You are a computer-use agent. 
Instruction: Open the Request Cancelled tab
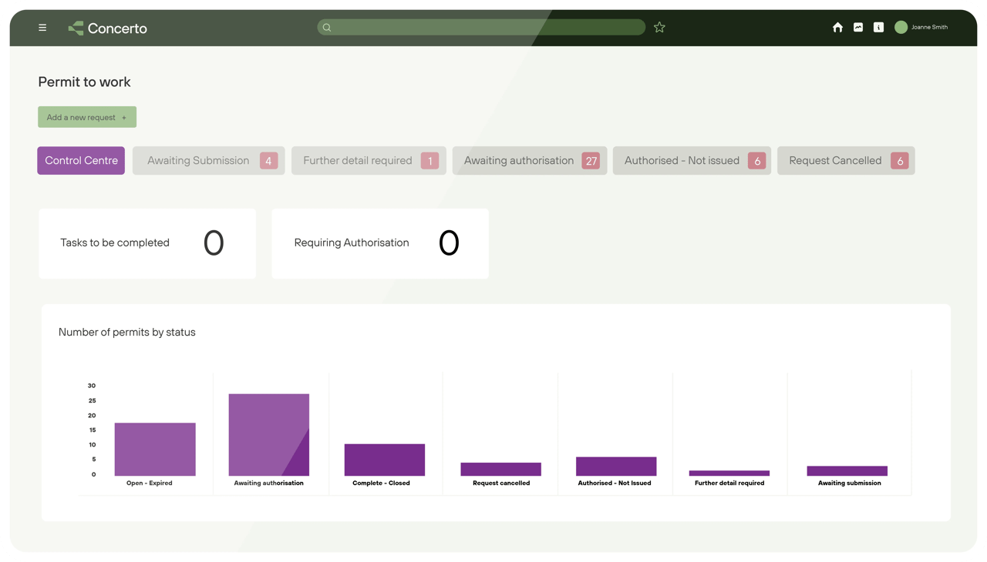click(x=846, y=161)
